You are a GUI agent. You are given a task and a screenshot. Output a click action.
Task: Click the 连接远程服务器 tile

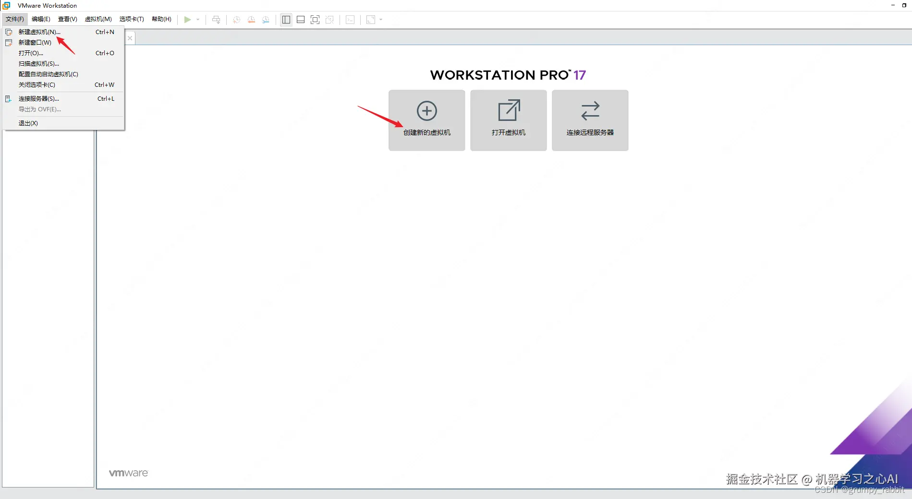click(590, 120)
